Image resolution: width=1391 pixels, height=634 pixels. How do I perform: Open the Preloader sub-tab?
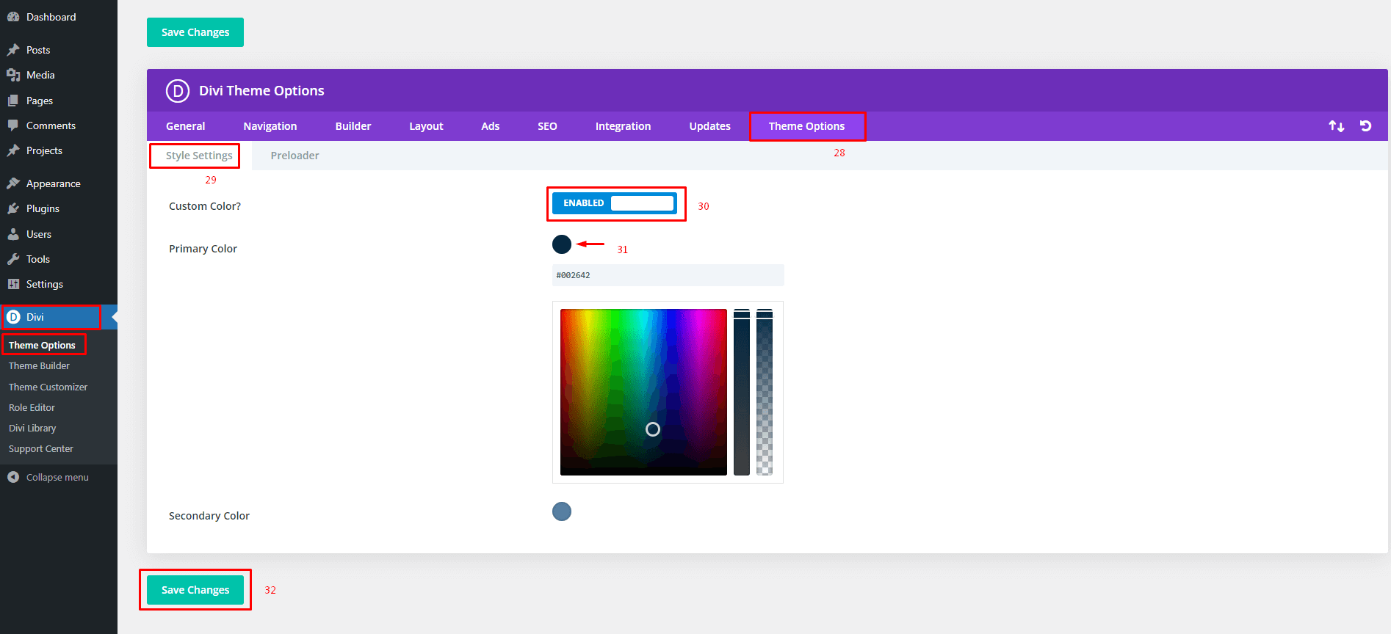[x=295, y=156]
